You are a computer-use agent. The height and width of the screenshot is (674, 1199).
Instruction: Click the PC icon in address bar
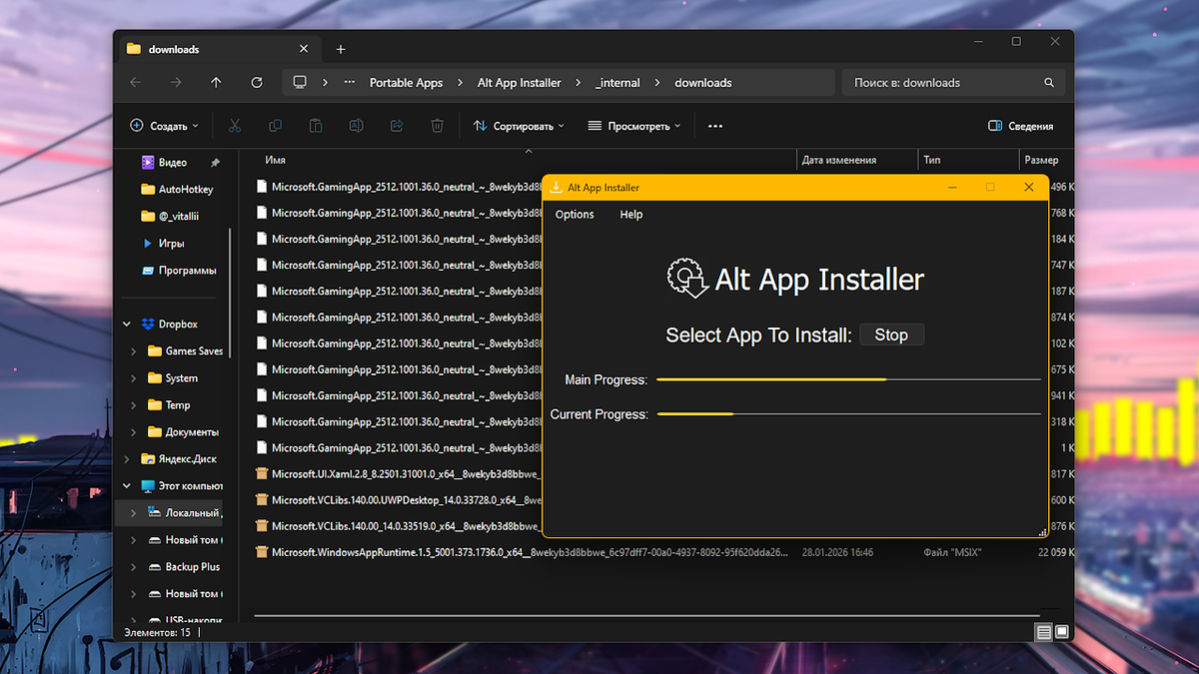tap(299, 83)
